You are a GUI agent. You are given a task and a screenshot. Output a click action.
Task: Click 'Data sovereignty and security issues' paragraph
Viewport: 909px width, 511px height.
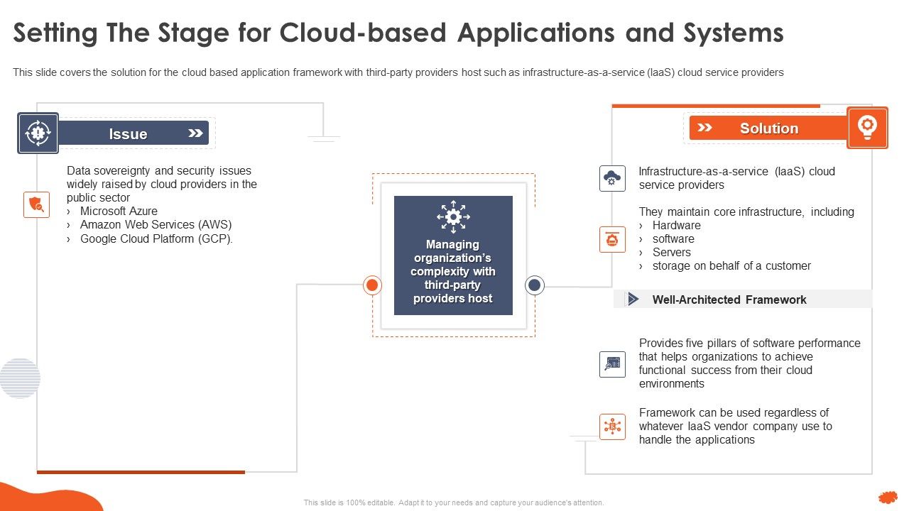coord(162,185)
